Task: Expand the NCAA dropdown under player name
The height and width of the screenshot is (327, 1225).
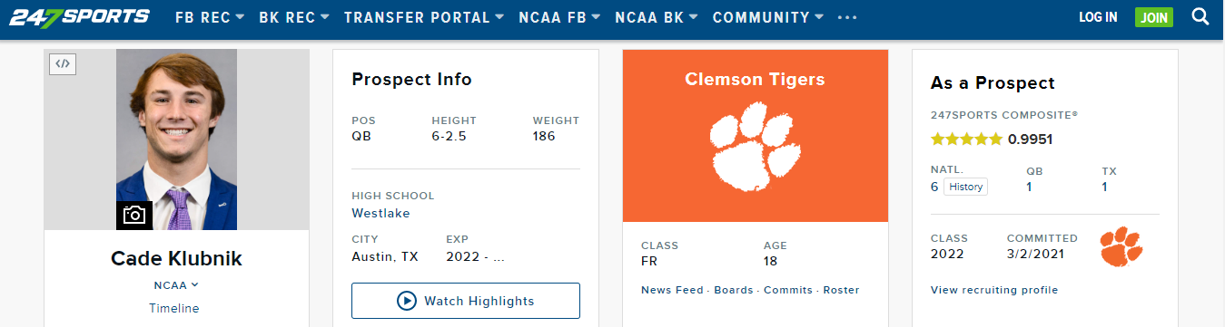Action: [176, 285]
